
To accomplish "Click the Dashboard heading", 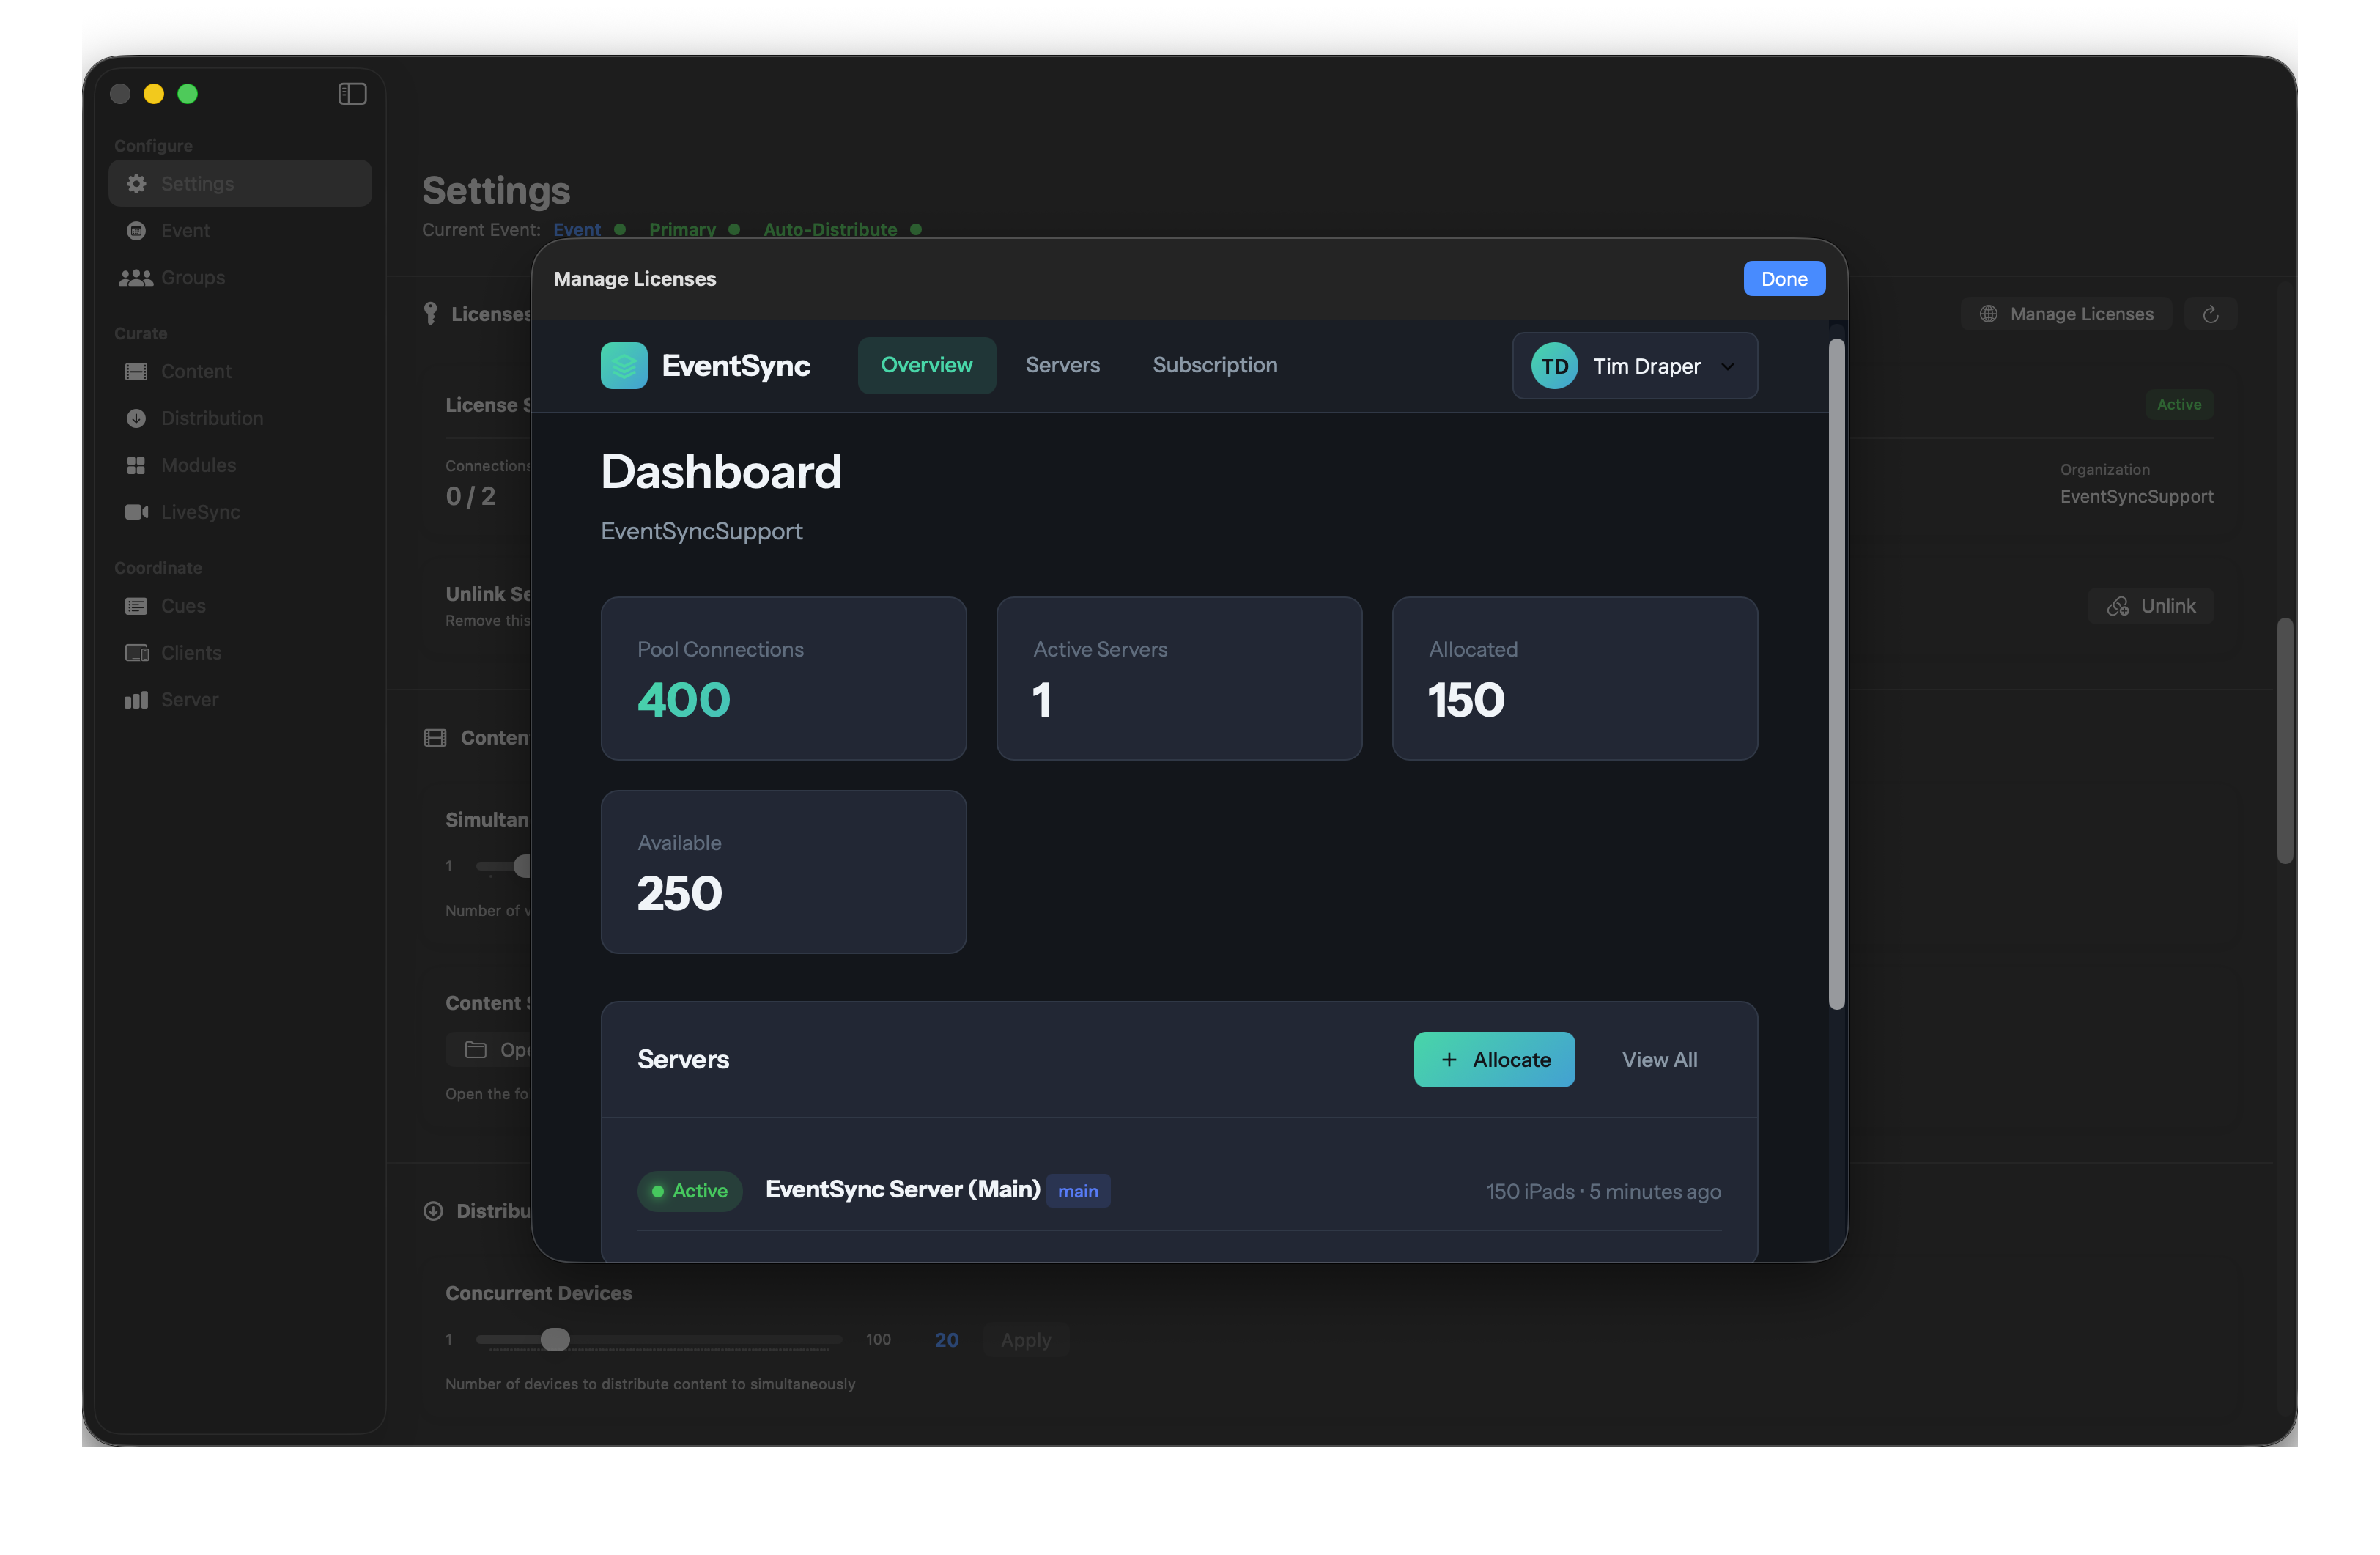I will pyautogui.click(x=721, y=472).
